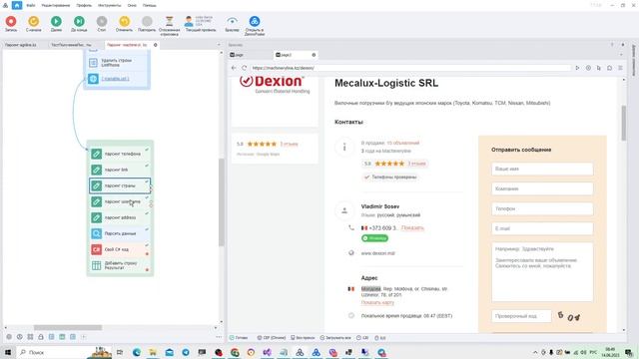Image resolution: width=639 pixels, height=359 pixels.
Task: Open the Окно menu
Action: coord(132,6)
